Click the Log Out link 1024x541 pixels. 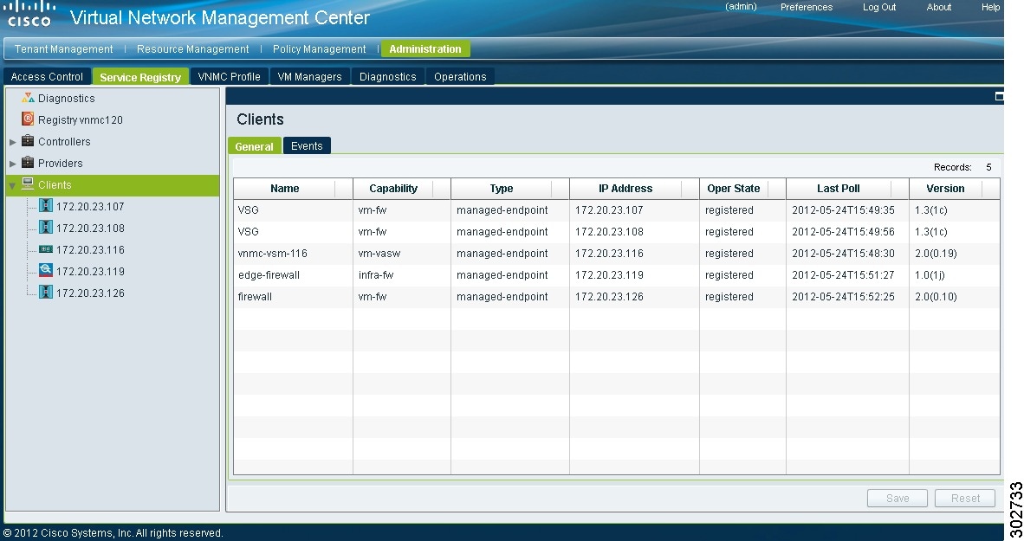(879, 7)
